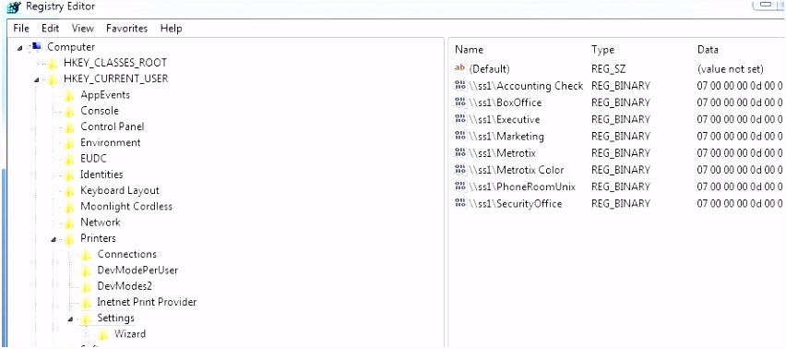Collapse the HKEY_CURRENT_USER key

(x=37, y=79)
